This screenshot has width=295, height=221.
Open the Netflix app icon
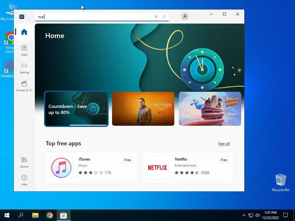pos(158,168)
